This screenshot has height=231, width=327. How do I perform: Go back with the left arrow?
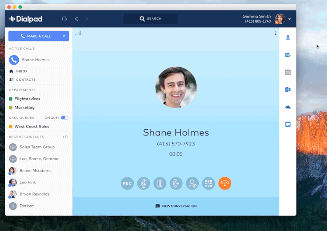click(x=77, y=19)
